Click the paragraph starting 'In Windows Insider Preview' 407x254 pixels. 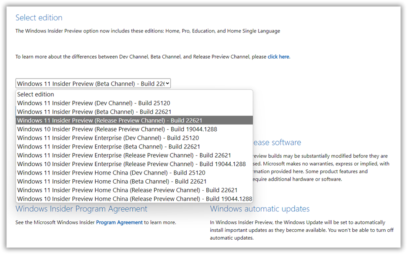(x=302, y=230)
